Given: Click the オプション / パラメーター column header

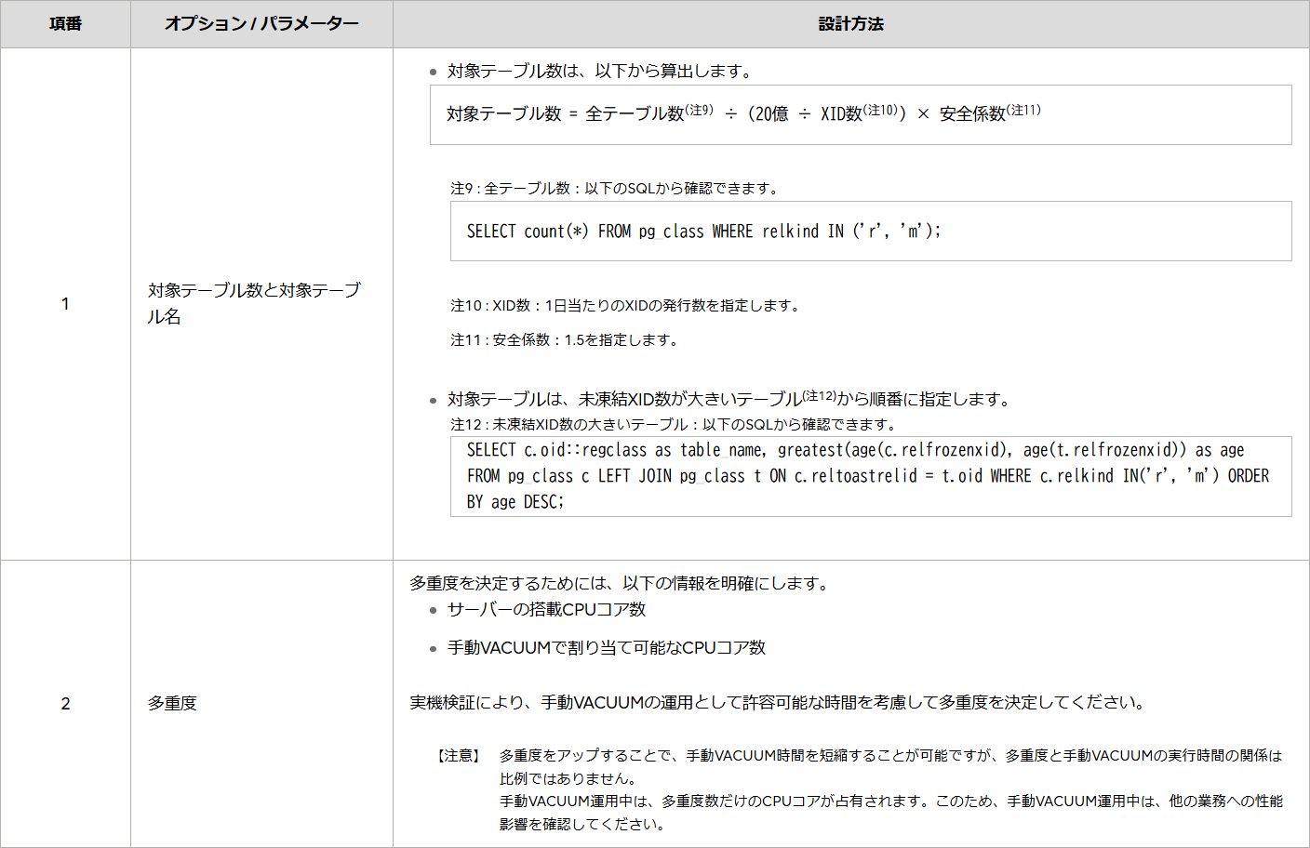Looking at the screenshot, I should (261, 25).
